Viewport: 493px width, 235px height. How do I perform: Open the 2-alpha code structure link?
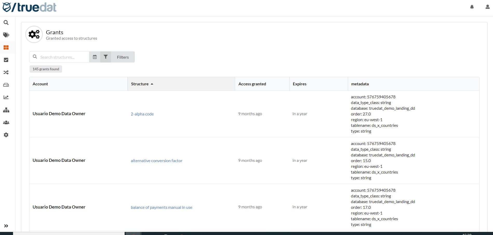pyautogui.click(x=142, y=114)
